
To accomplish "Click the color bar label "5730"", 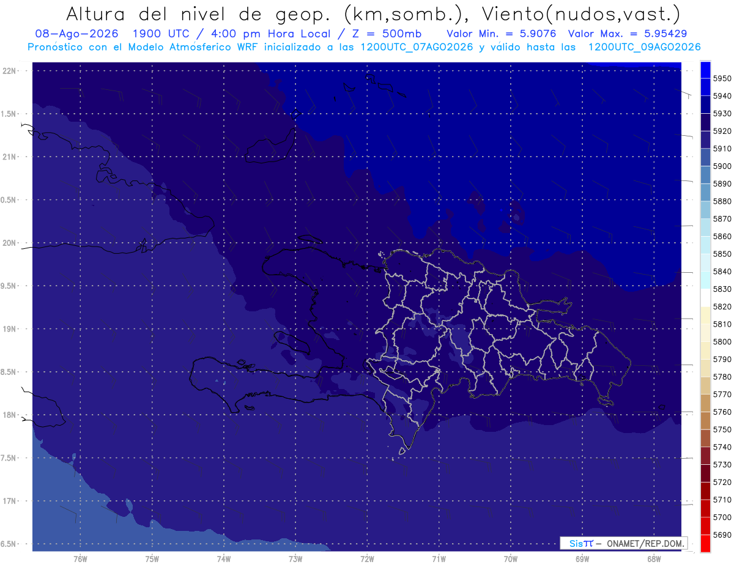I will (722, 465).
